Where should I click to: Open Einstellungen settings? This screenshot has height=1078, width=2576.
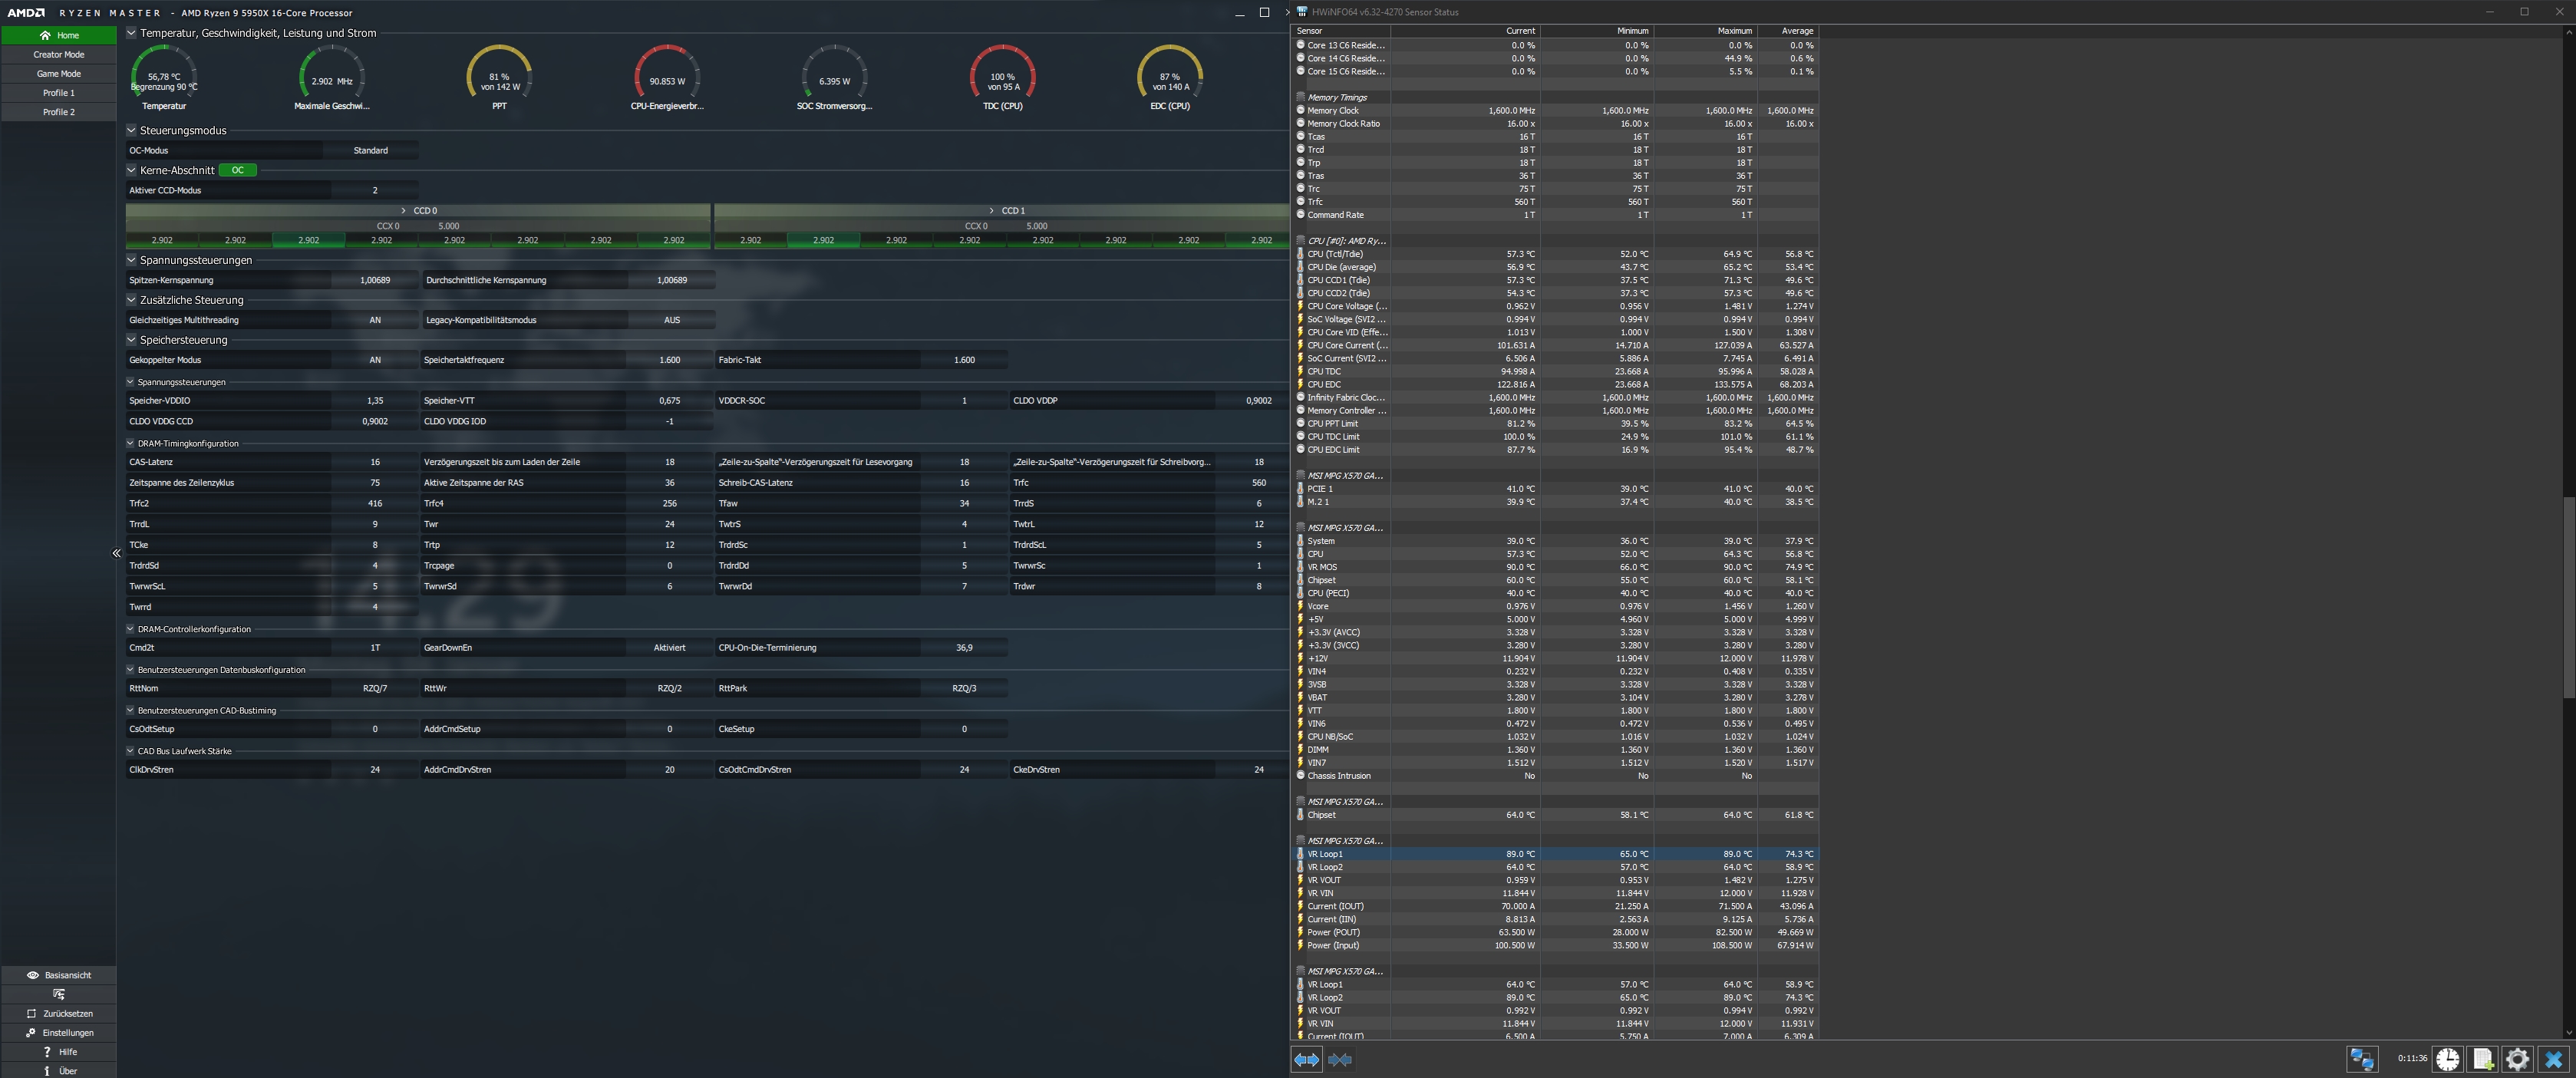coord(59,1032)
